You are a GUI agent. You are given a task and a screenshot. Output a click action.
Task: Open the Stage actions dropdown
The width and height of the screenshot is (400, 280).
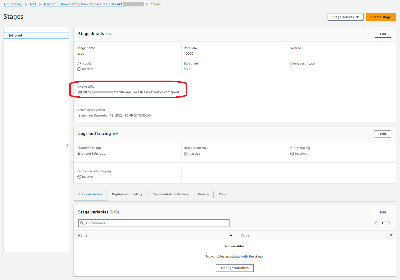[345, 17]
